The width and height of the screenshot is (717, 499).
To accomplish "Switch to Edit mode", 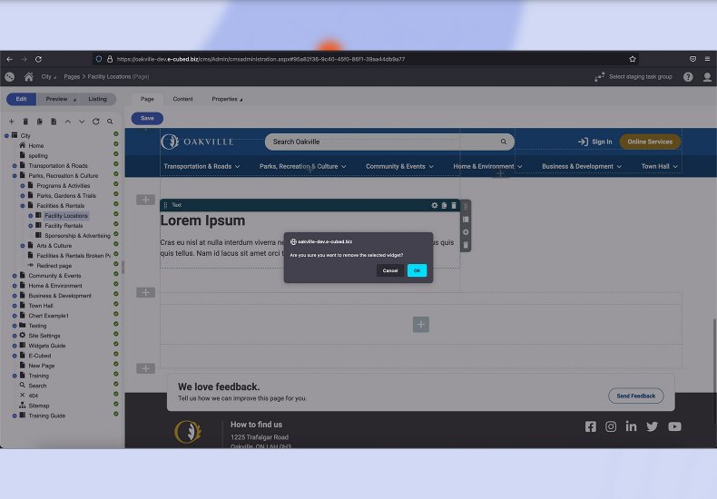I will point(21,99).
